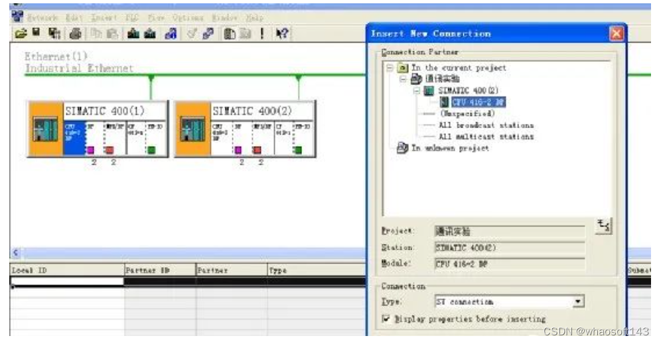Screen dimensions: 659x342
Task: Select All broadcast stations entry
Action: point(486,126)
